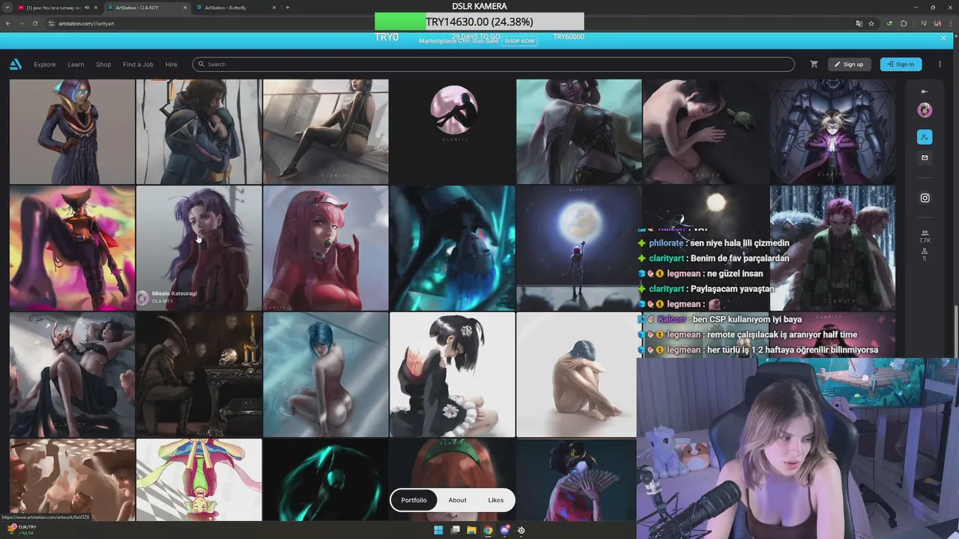The height and width of the screenshot is (539, 959).
Task: Open the skull and candles desk artwork
Action: point(199,374)
